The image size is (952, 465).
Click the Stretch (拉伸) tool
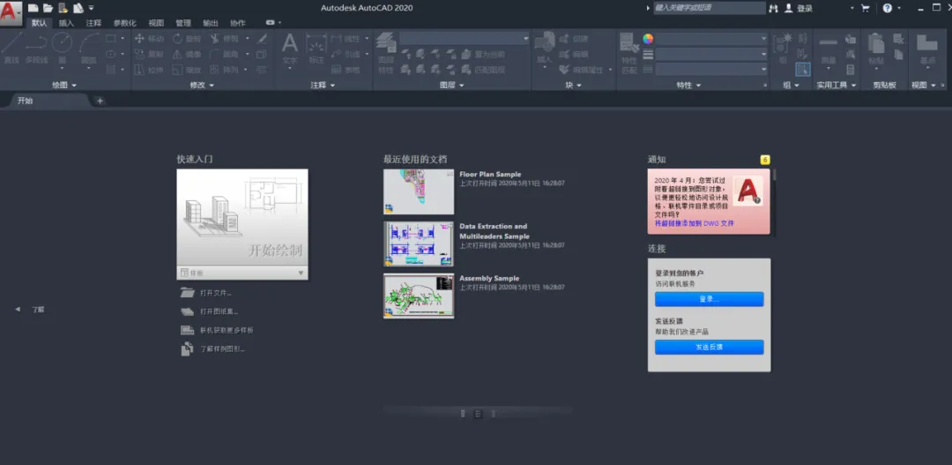point(149,70)
